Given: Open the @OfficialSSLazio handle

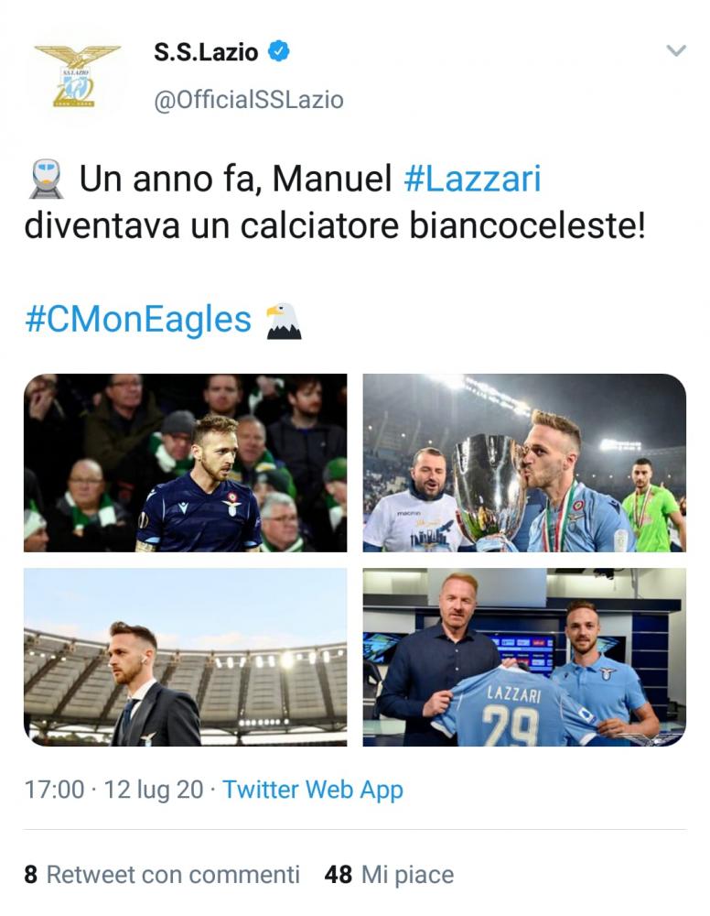Looking at the screenshot, I should (x=249, y=100).
